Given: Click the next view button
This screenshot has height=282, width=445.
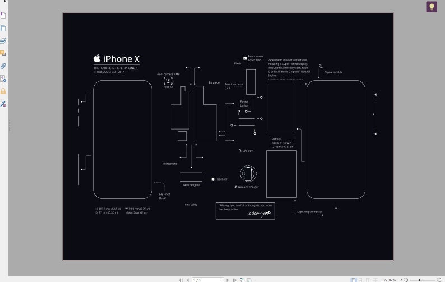Looking at the screenshot, I should (x=249, y=280).
